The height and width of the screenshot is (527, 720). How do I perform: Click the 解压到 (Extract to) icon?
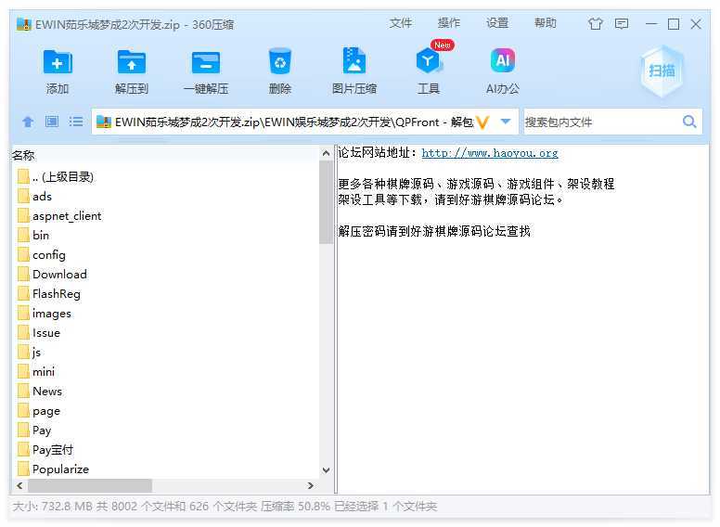click(x=132, y=62)
